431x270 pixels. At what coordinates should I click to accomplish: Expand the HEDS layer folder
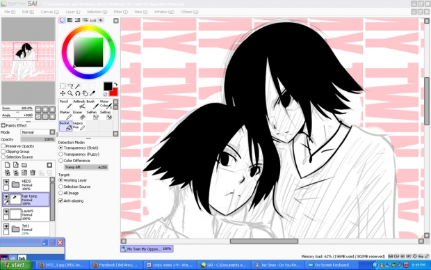[x=16, y=184]
